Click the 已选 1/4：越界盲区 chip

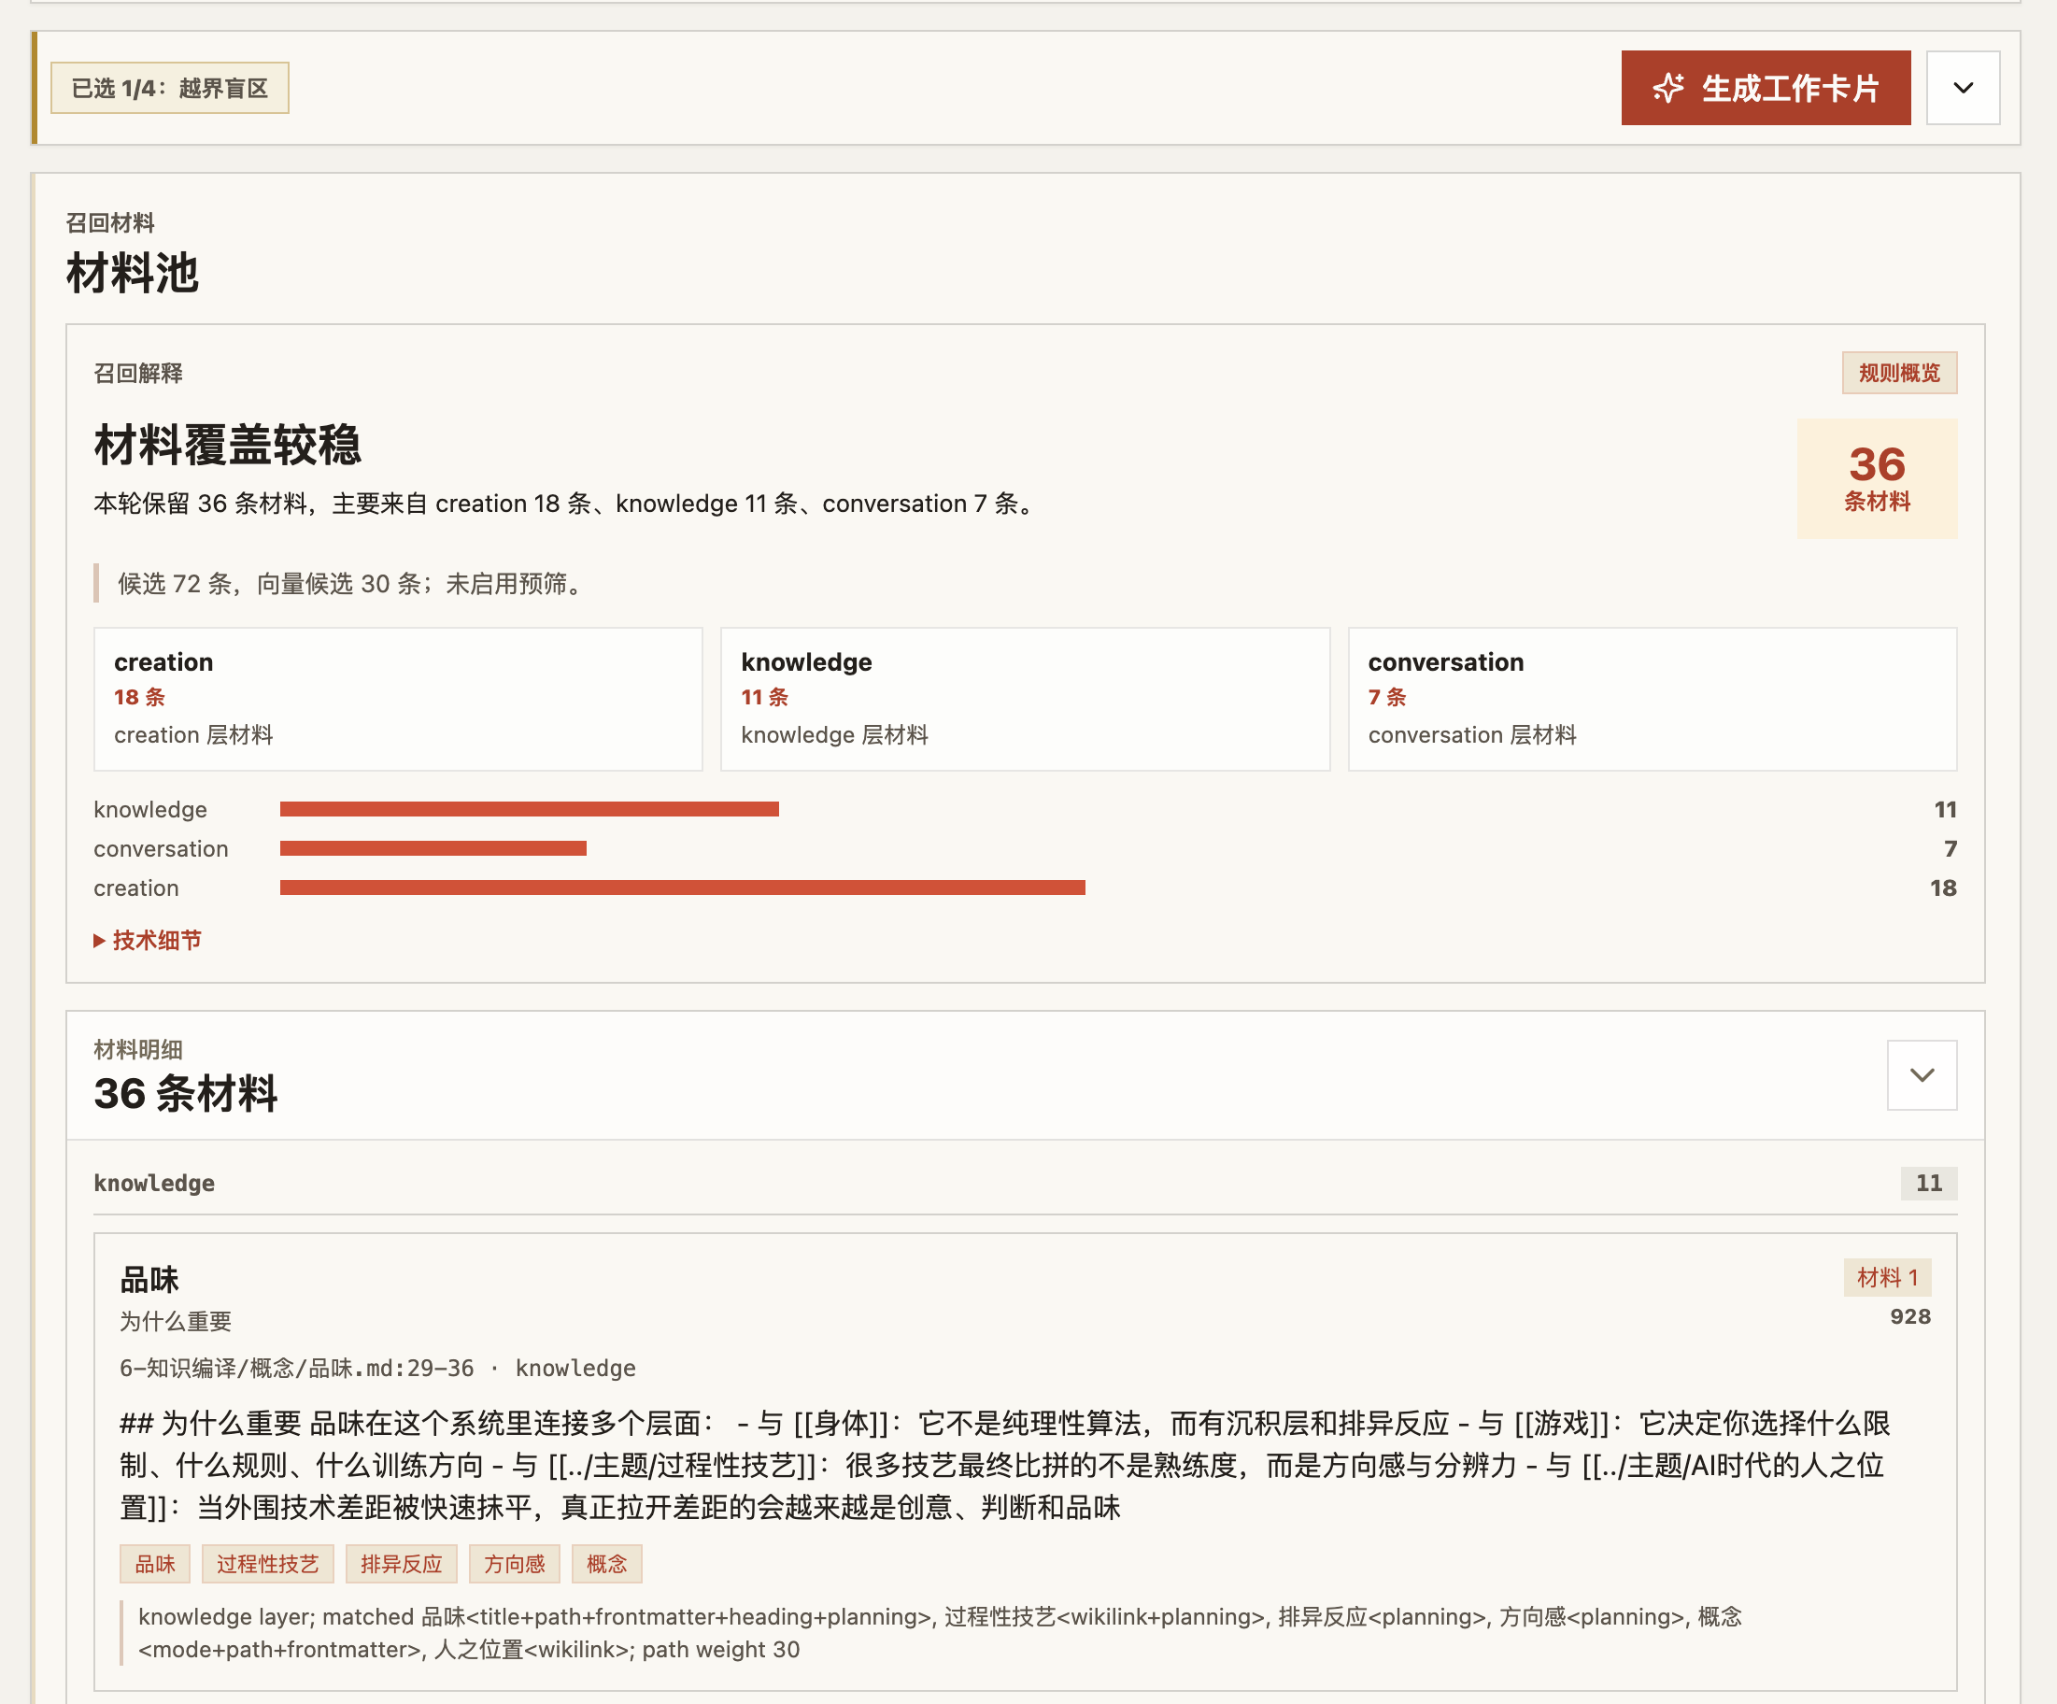click(x=169, y=88)
